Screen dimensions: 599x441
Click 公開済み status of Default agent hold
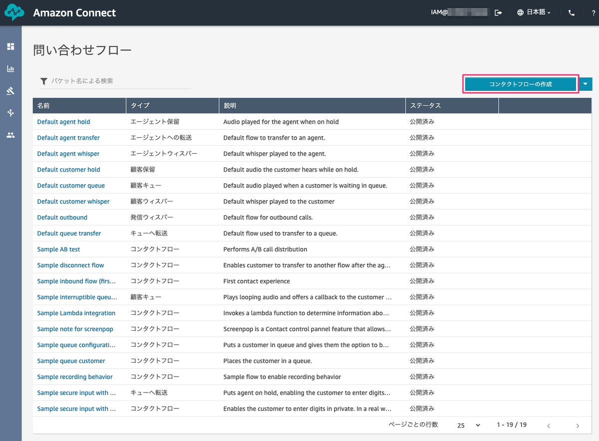click(422, 122)
